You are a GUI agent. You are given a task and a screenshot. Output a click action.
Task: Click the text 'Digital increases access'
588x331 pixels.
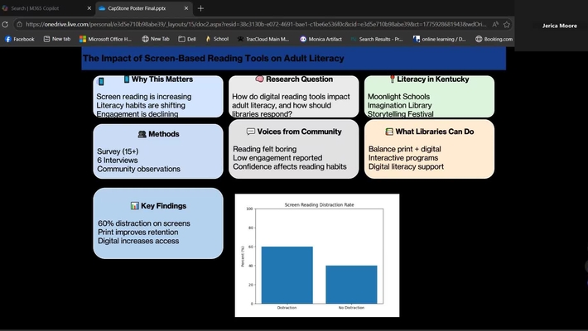(x=138, y=241)
